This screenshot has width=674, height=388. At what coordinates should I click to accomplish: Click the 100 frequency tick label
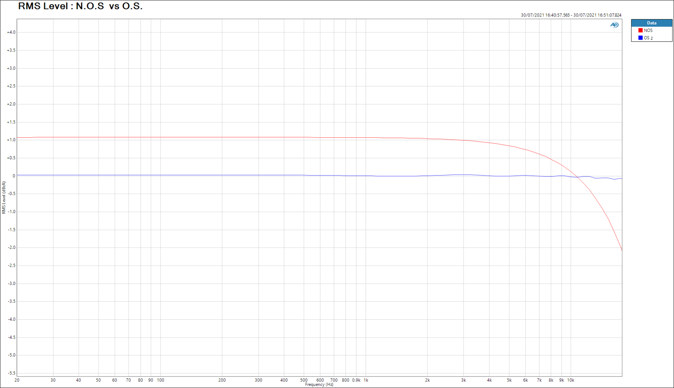pos(161,380)
